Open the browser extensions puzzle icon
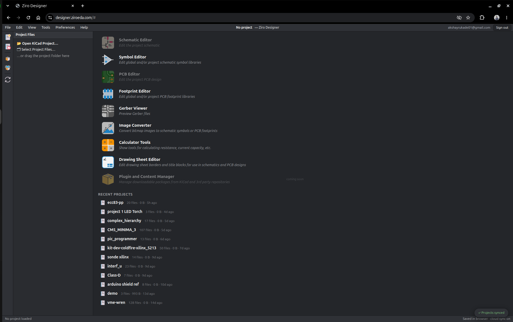This screenshot has height=322, width=513. pyautogui.click(x=482, y=18)
